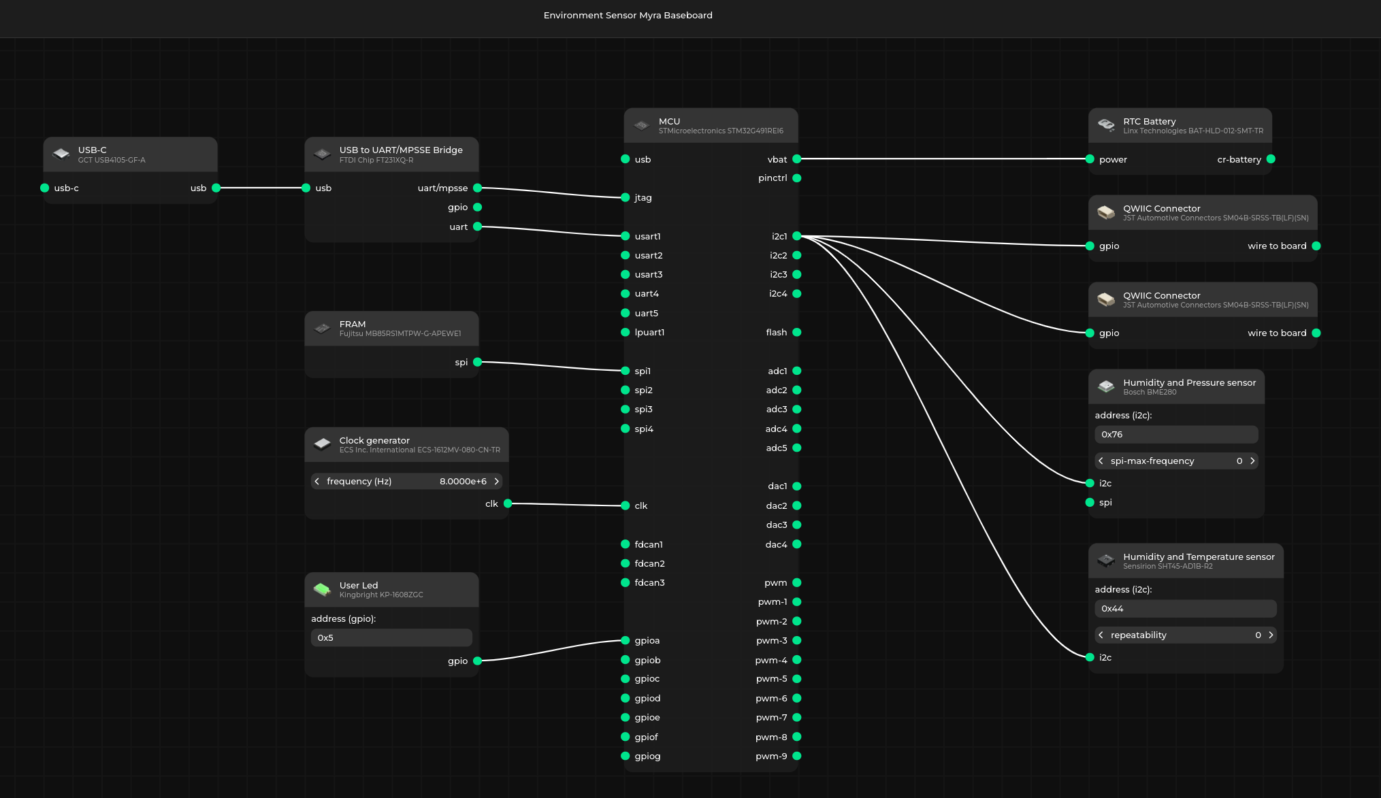Click the Linx Technologies BAT-HLD-012-SMT-TR label

(1193, 131)
